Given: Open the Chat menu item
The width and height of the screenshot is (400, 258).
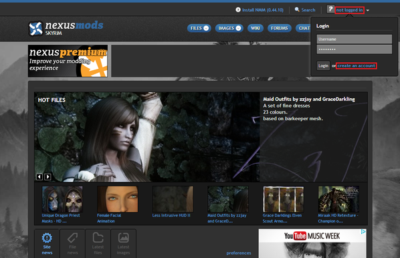Looking at the screenshot, I should (x=304, y=28).
